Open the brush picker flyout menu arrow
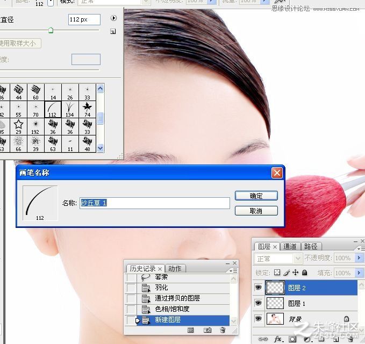 point(113,18)
